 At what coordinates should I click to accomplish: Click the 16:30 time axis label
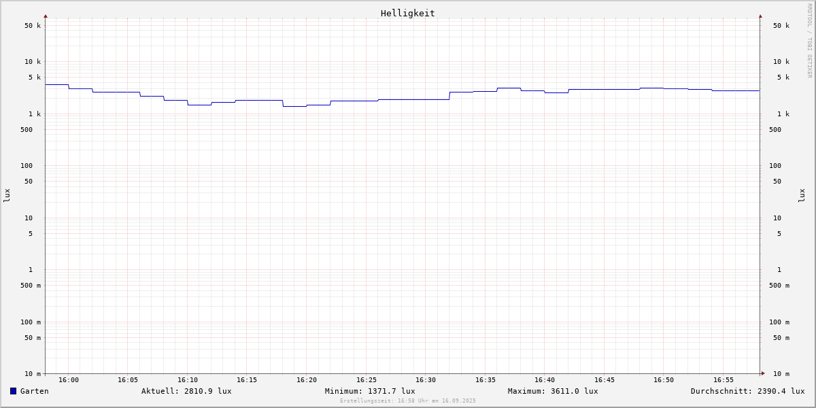coord(426,380)
